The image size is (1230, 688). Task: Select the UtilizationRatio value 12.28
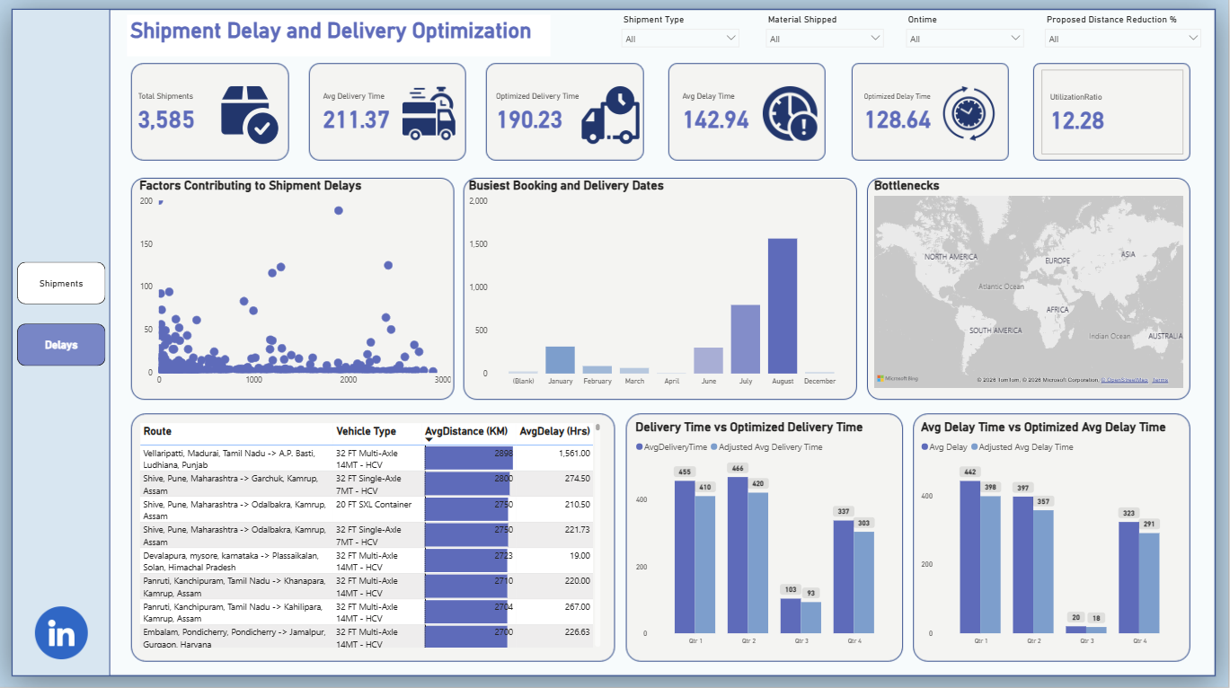point(1077,120)
